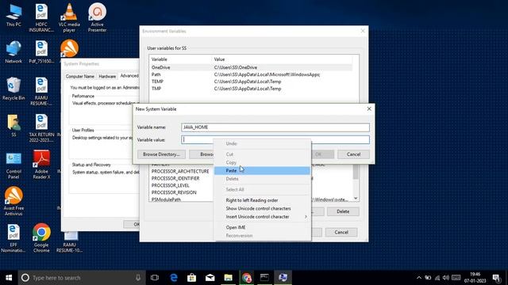Launch Active Presenter shortcut
This screenshot has height=285, width=508.
point(97,18)
